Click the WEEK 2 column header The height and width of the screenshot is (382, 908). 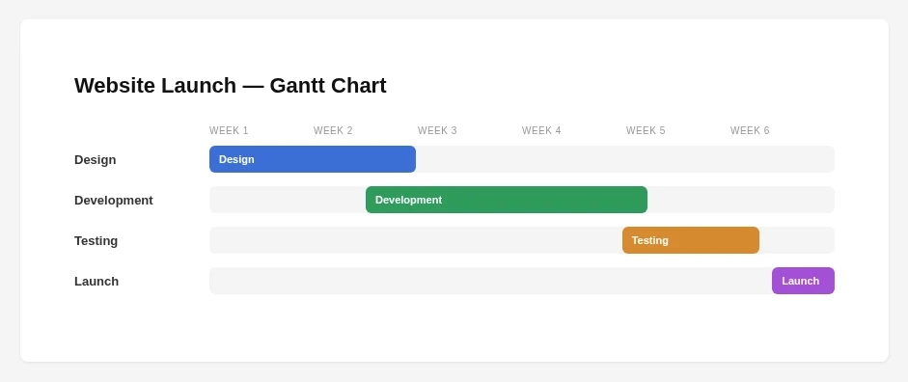click(x=333, y=131)
